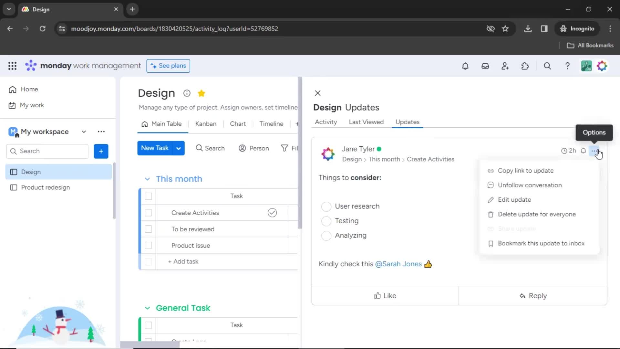Open the Kanban view tab
The width and height of the screenshot is (620, 349).
206,124
